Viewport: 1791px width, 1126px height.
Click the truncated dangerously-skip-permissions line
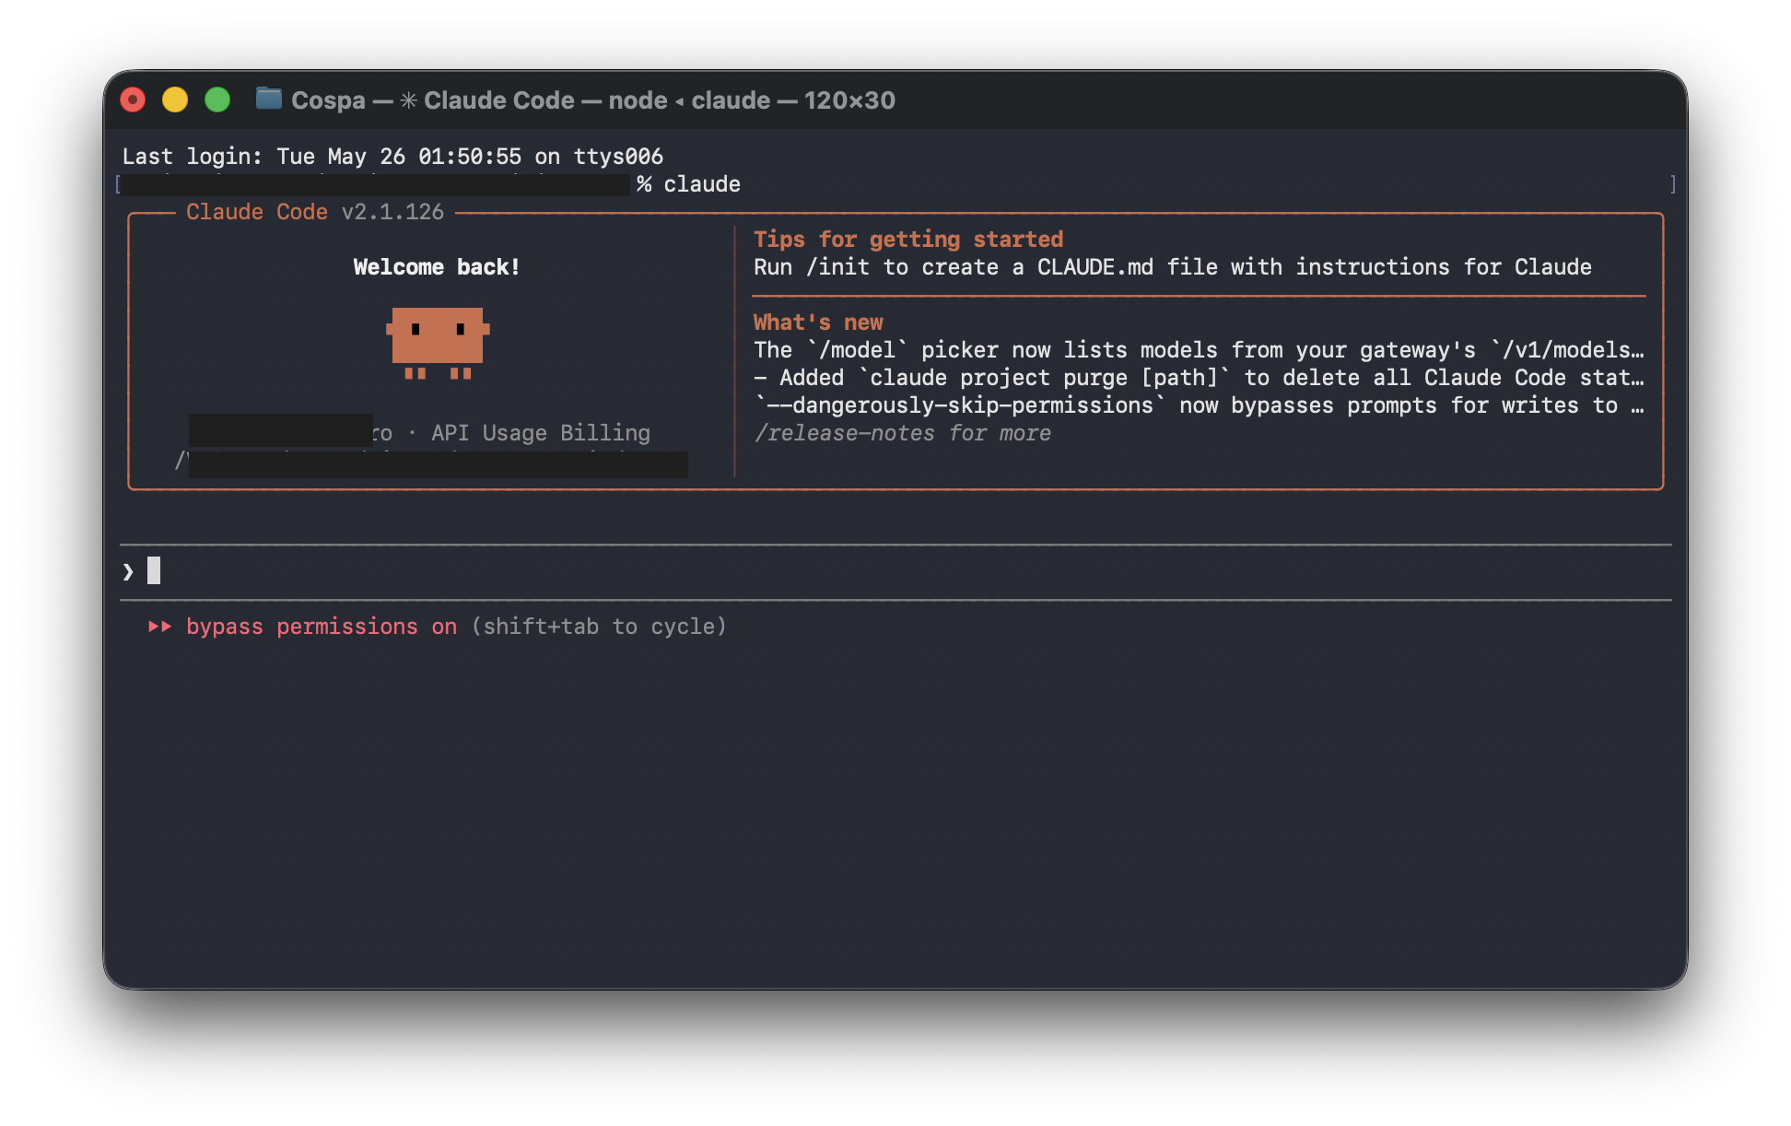pyautogui.click(x=1199, y=405)
